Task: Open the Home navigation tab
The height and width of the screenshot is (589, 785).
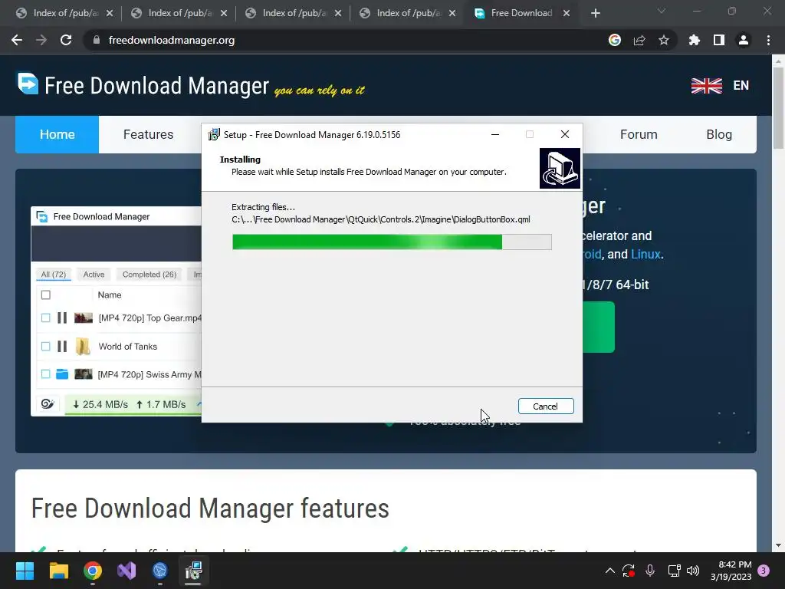Action: click(x=57, y=134)
